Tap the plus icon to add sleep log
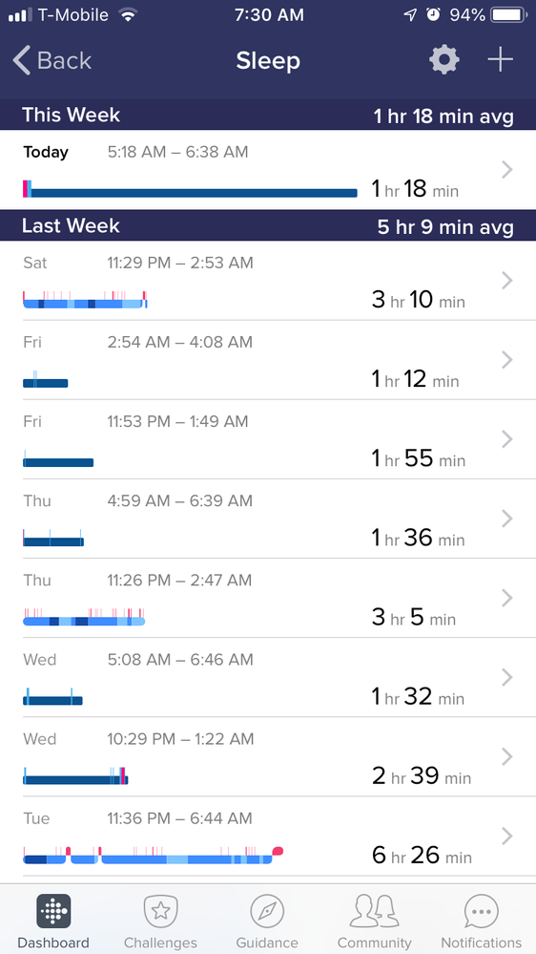This screenshot has height=954, width=536. 500,60
